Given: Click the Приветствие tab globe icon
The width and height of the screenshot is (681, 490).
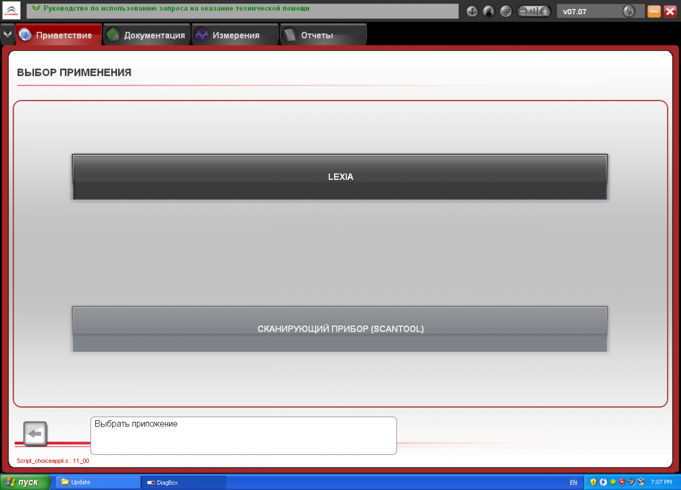Looking at the screenshot, I should tap(25, 35).
